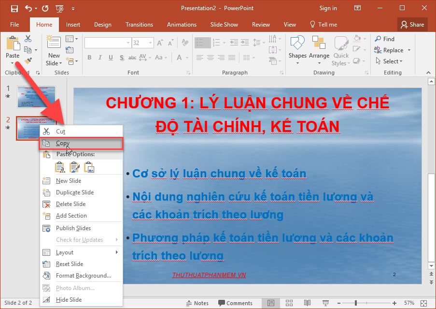Open the Layout submenu in the context menu
The width and height of the screenshot is (436, 309).
[65, 252]
